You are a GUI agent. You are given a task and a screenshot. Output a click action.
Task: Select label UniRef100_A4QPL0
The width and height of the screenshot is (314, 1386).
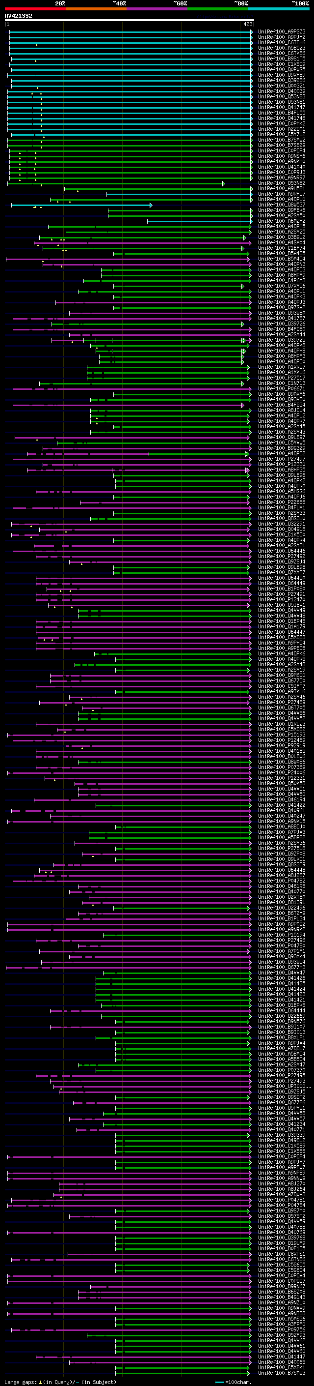(282, 199)
